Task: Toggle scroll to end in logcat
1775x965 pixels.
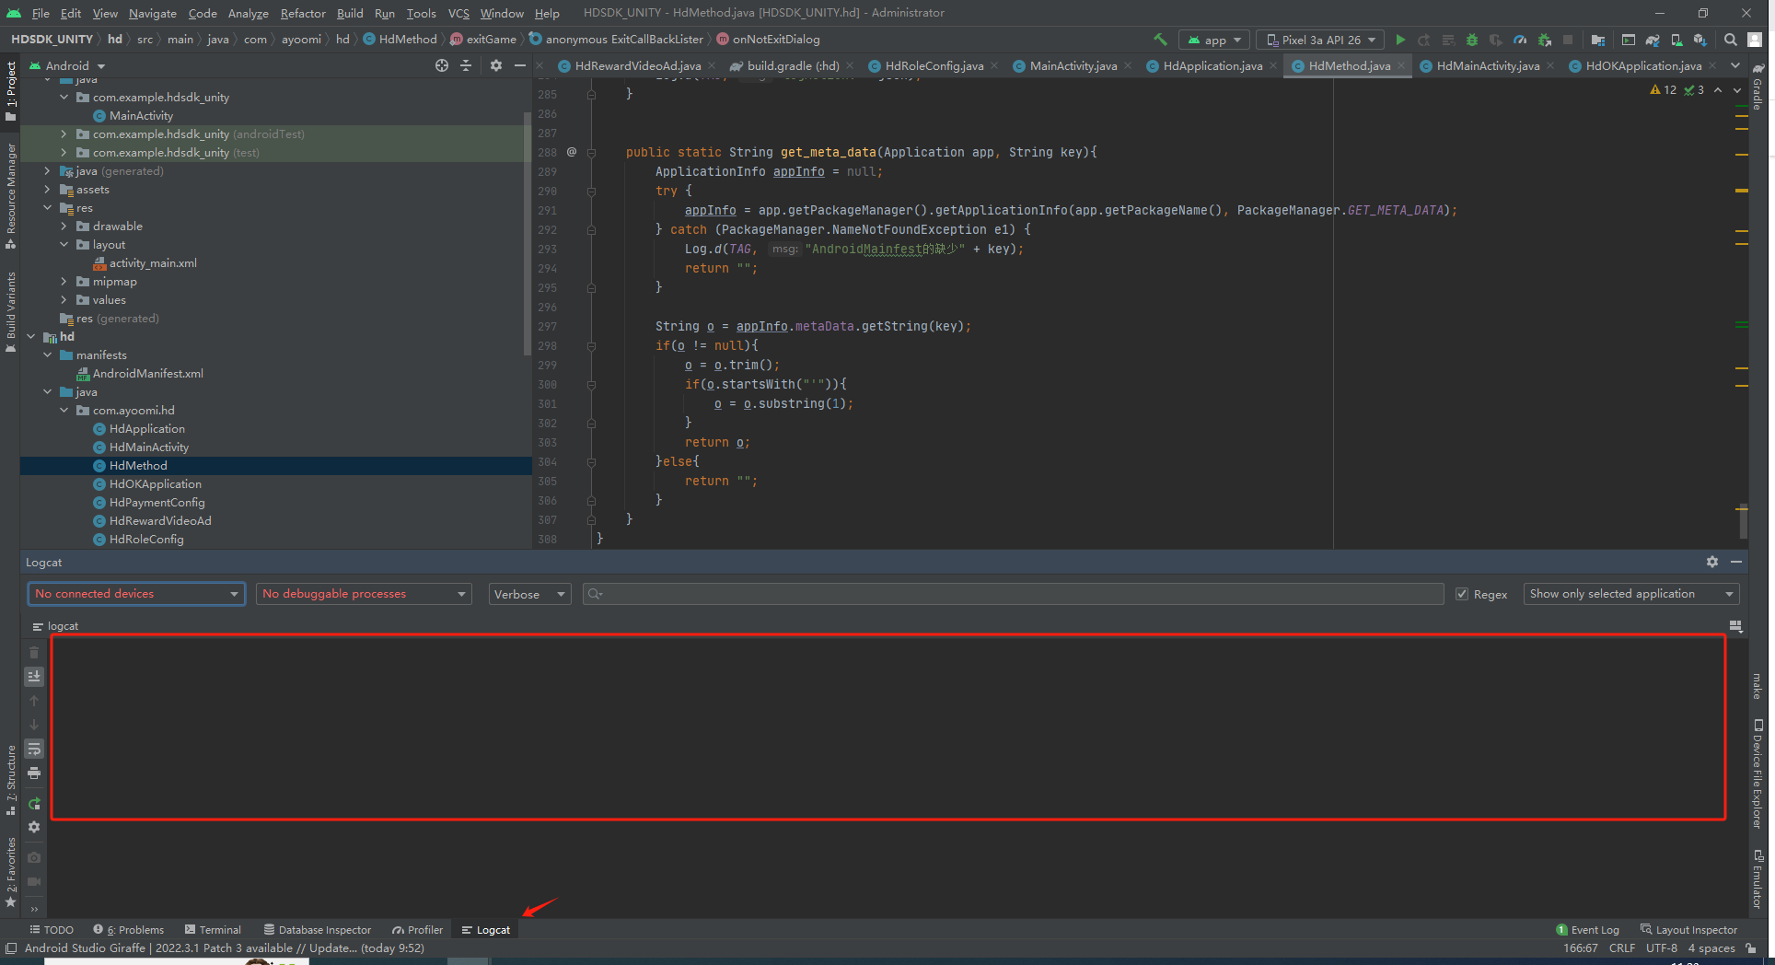Action: 34,677
